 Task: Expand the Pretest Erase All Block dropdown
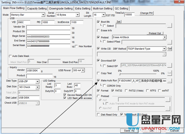point(164,37)
